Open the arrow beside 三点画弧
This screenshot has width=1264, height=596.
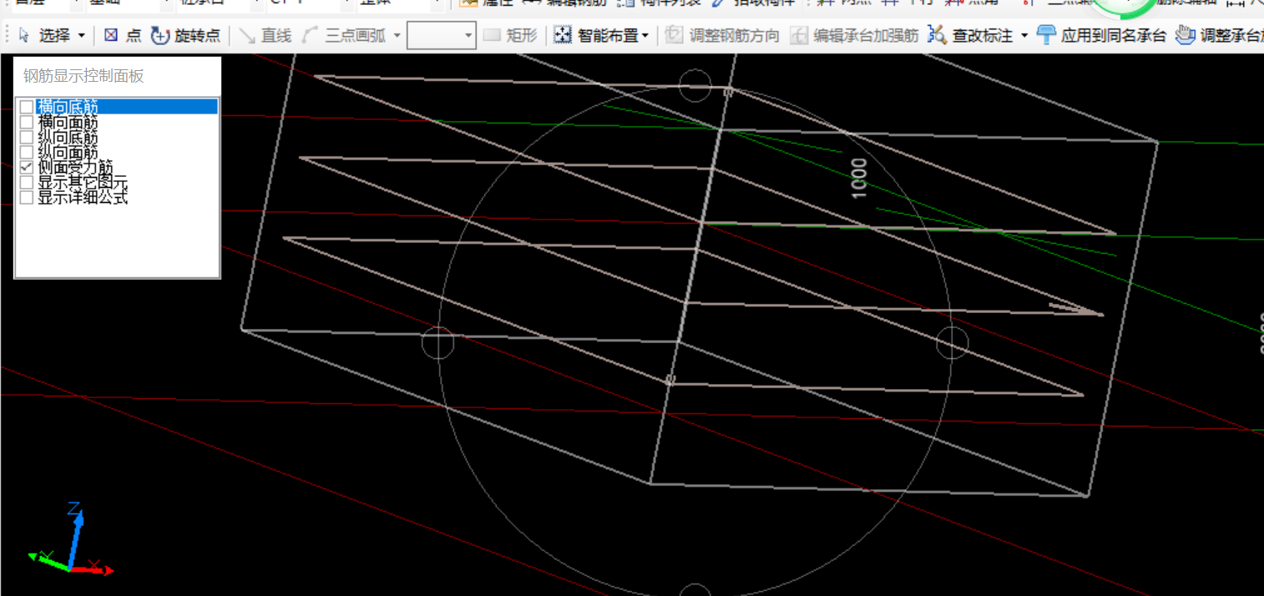[x=397, y=36]
